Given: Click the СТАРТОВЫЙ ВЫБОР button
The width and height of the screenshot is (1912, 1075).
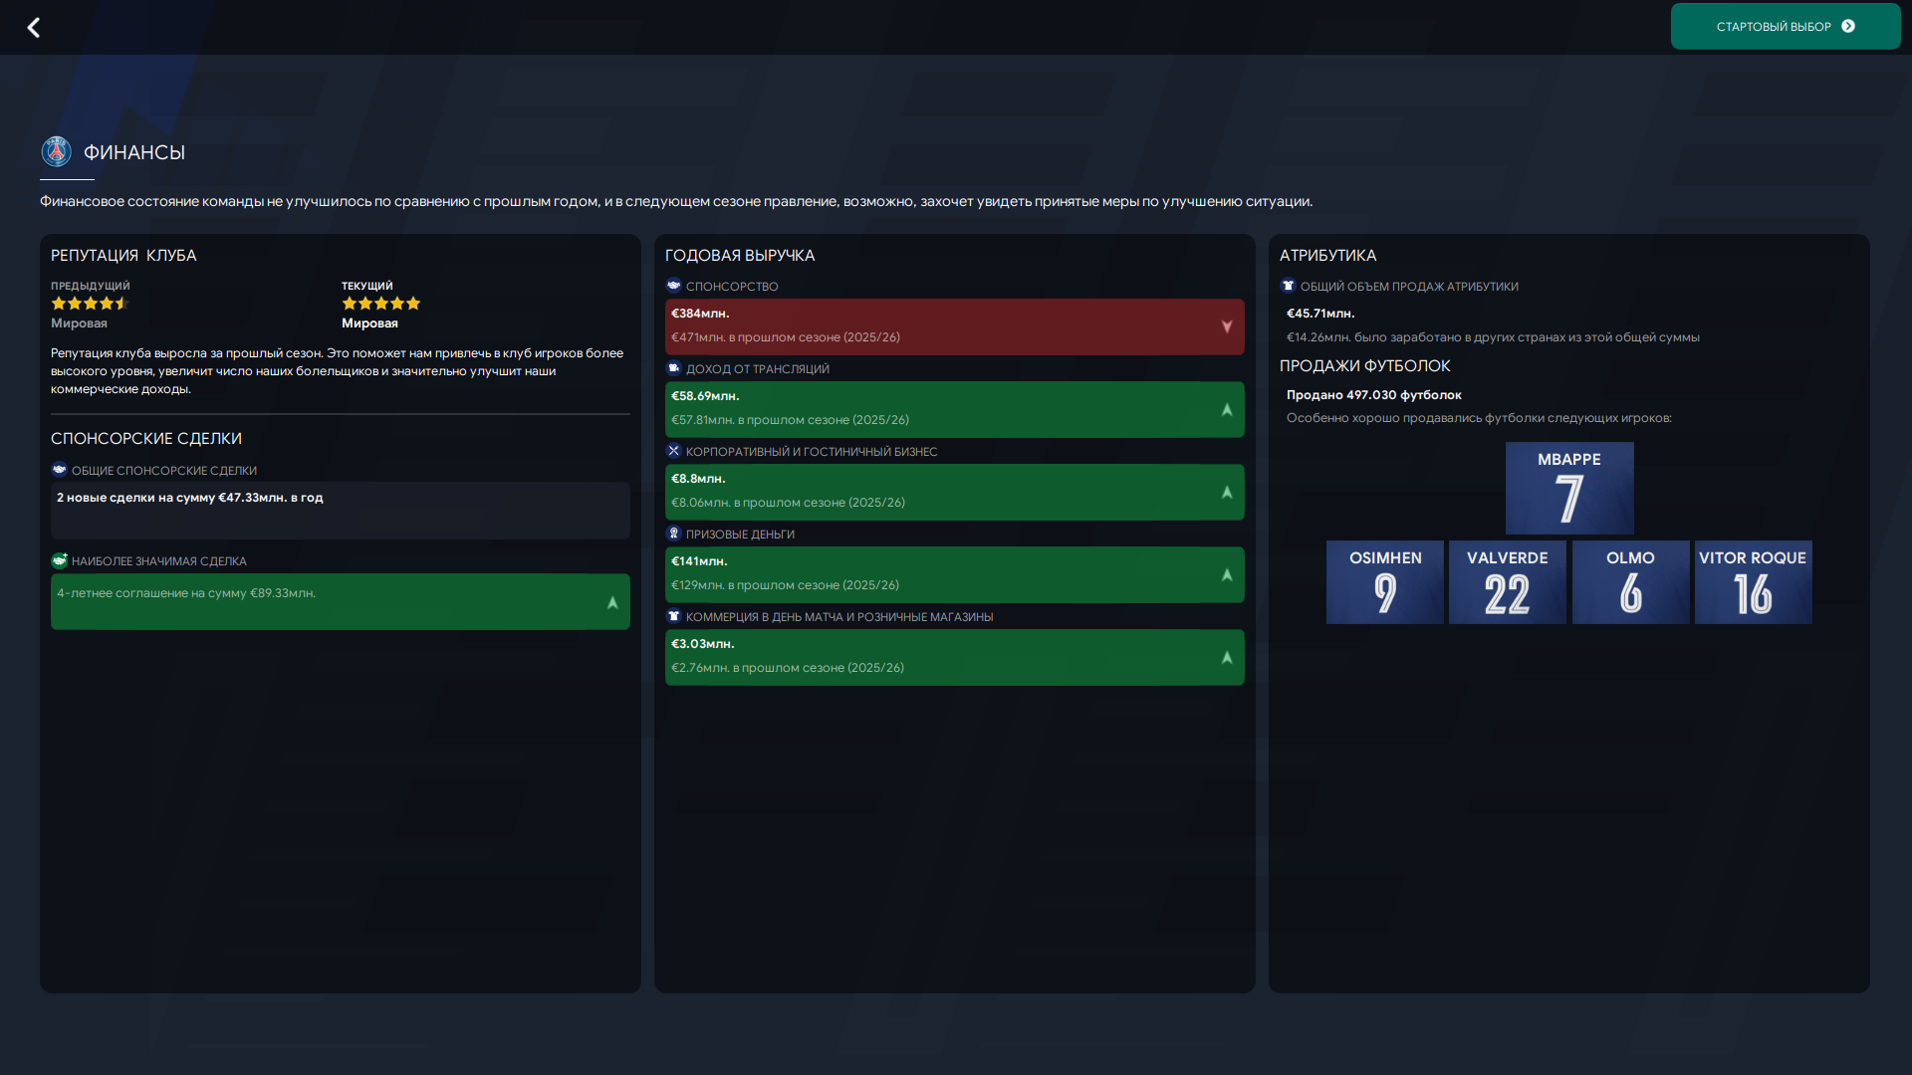Looking at the screenshot, I should (x=1786, y=27).
